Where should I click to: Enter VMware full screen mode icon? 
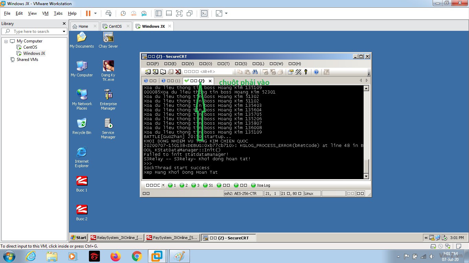tap(179, 13)
